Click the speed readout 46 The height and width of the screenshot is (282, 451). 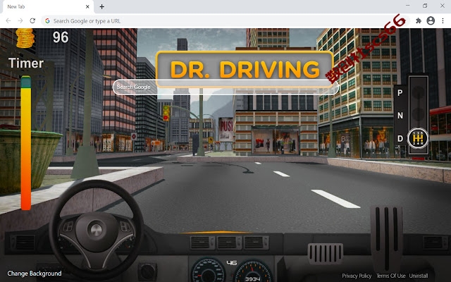(x=232, y=263)
